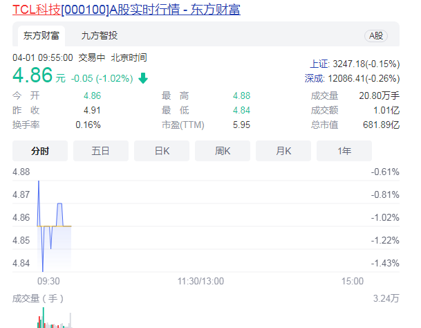
Task: Click the 4.84 y-axis price label
Action: pos(21,263)
